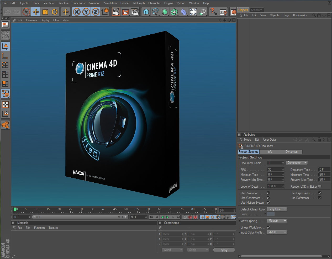Pick the Rotate tool in top toolbar
This screenshot has width=332, height=259.
tap(55, 12)
